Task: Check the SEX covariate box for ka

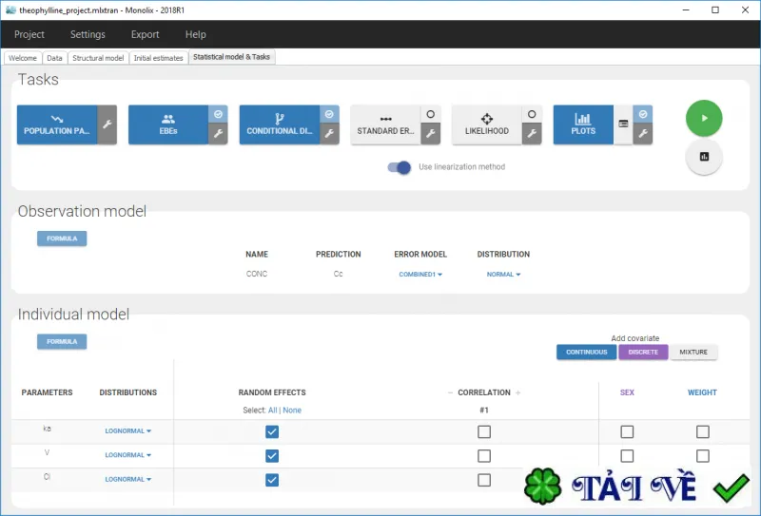Action: click(x=627, y=431)
